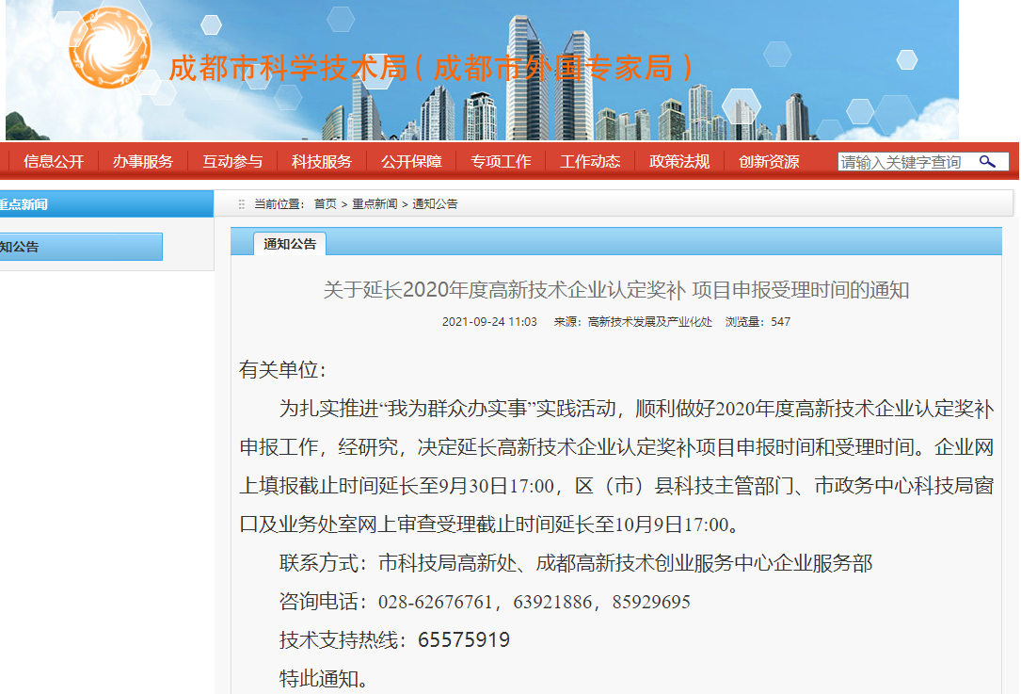Open the 信息公开 menu
This screenshot has height=694, width=1021.
tap(54, 162)
